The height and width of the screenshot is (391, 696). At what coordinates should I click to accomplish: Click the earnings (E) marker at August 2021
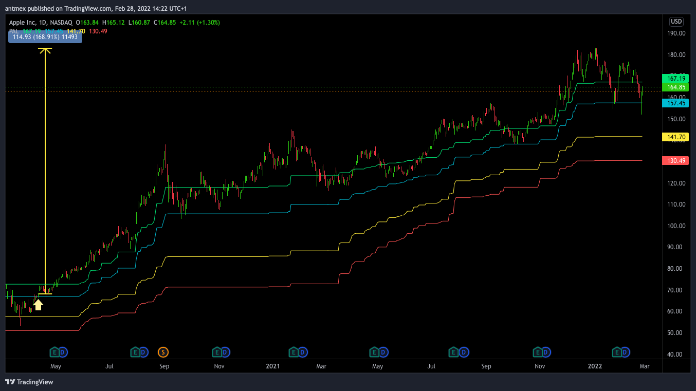point(453,352)
